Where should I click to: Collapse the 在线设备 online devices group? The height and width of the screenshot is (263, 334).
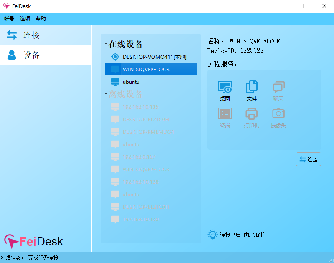tap(106, 44)
